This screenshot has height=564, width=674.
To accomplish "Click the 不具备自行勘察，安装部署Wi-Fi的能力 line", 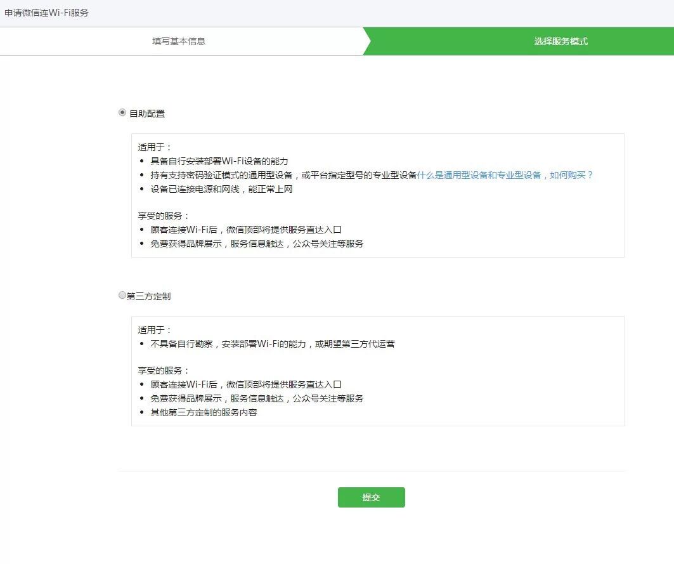I will [x=273, y=344].
